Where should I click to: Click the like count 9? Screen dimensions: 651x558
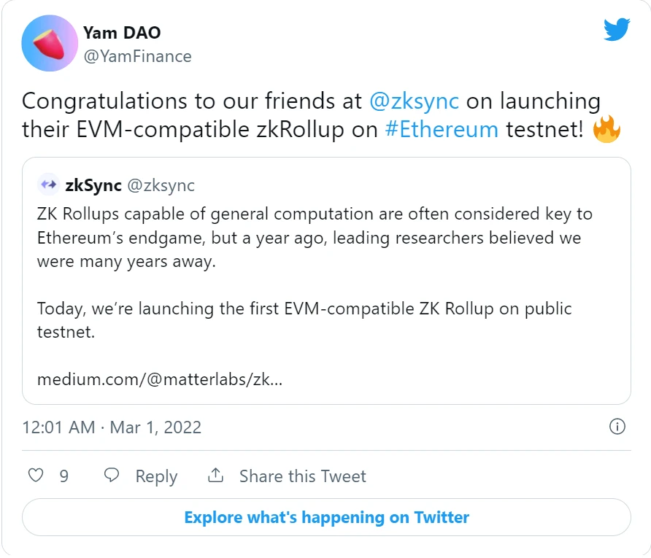(x=64, y=476)
